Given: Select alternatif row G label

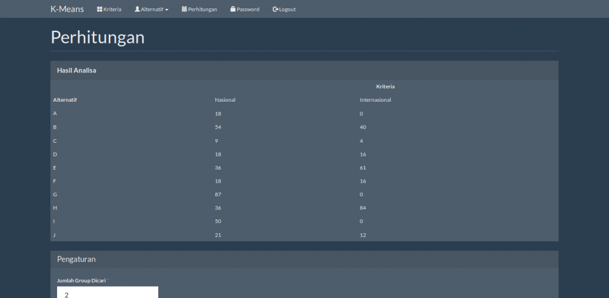Looking at the screenshot, I should click(55, 195).
